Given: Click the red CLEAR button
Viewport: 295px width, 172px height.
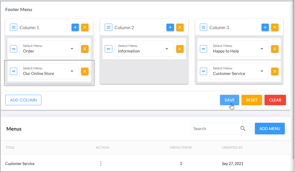Looking at the screenshot, I should tap(275, 100).
